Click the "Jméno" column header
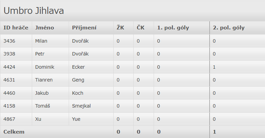The image size is (265, 138). click(x=45, y=28)
